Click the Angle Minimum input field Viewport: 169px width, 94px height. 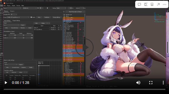[12, 35]
